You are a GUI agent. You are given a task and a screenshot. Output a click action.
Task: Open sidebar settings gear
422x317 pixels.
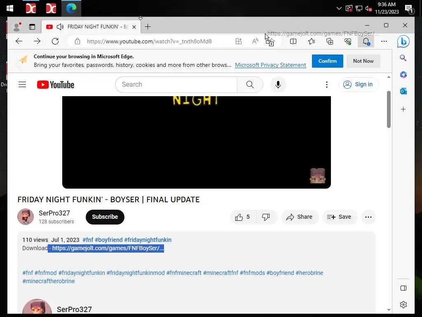point(403,305)
